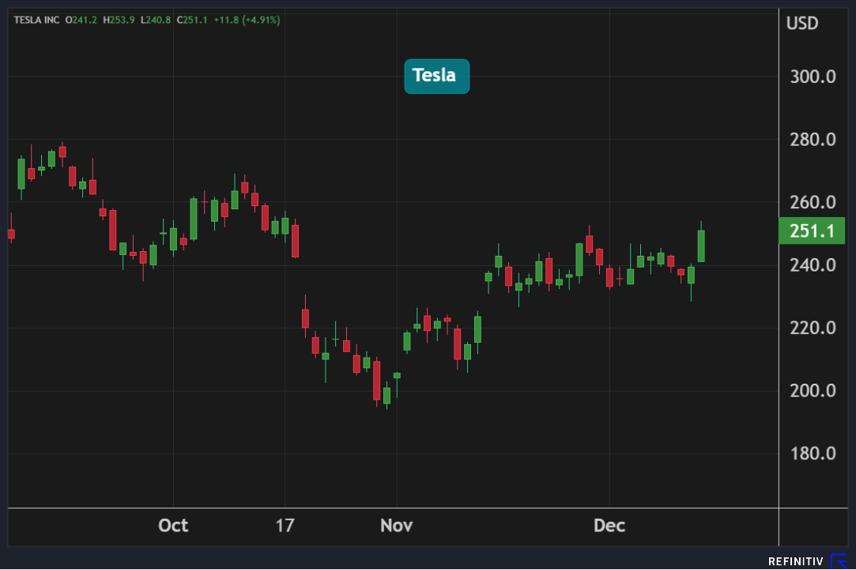Select the 200.0 price axis label

tap(813, 391)
